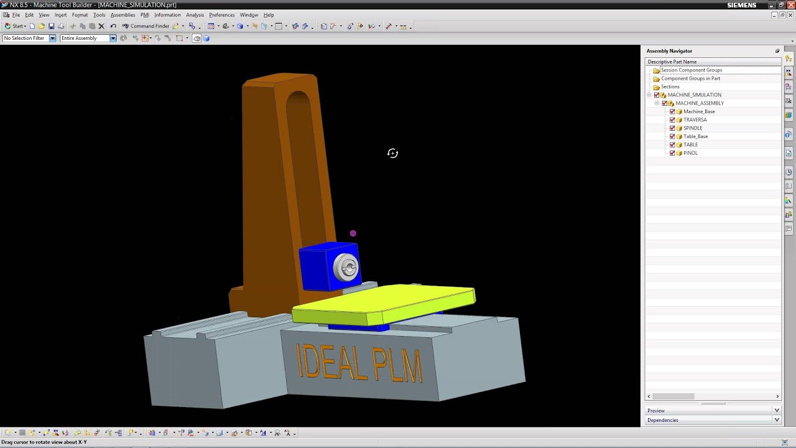Open the Window menu
The width and height of the screenshot is (796, 448).
click(x=249, y=15)
